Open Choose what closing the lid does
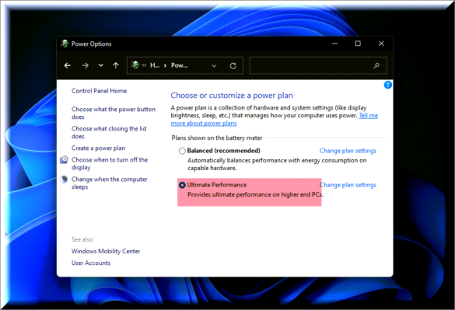 (109, 132)
